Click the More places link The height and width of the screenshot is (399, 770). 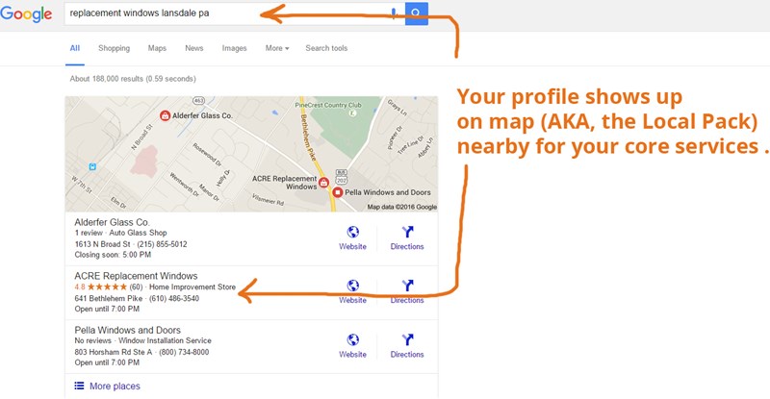(x=114, y=387)
